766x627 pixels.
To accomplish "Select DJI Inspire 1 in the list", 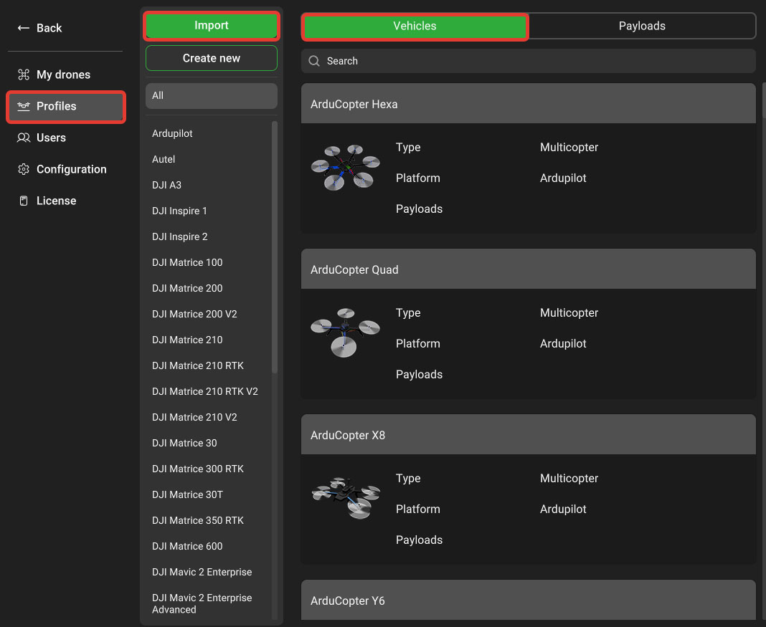I will click(179, 211).
